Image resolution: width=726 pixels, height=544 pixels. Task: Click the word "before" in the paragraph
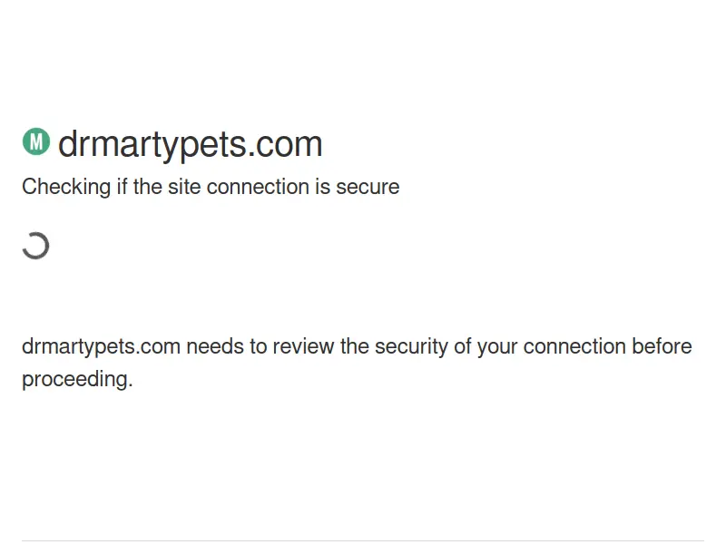662,346
